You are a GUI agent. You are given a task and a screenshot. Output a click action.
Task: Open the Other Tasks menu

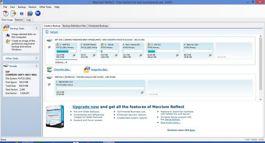tap(45, 7)
